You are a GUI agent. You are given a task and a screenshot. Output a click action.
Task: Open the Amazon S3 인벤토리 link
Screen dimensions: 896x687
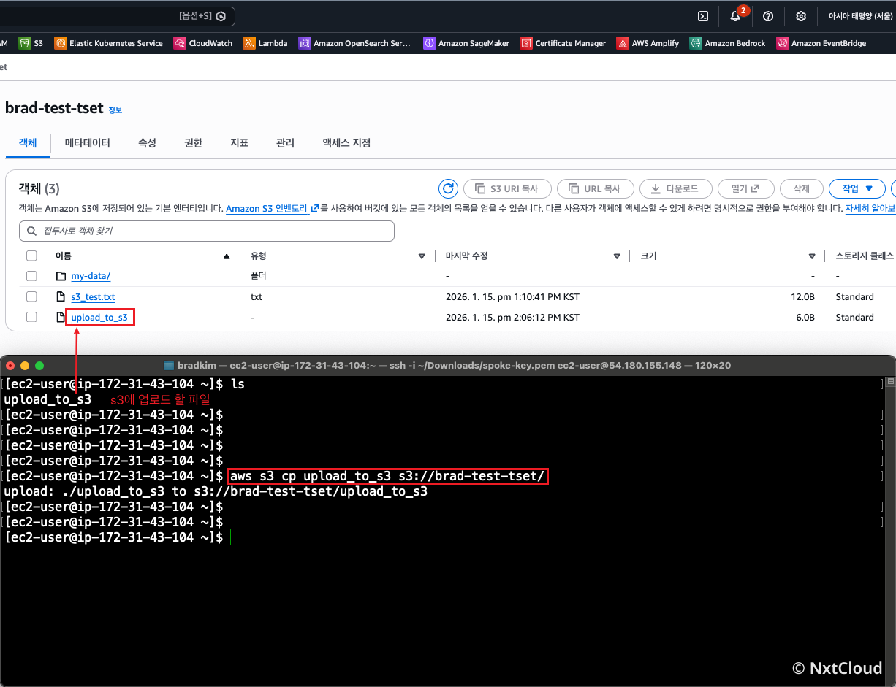(273, 209)
